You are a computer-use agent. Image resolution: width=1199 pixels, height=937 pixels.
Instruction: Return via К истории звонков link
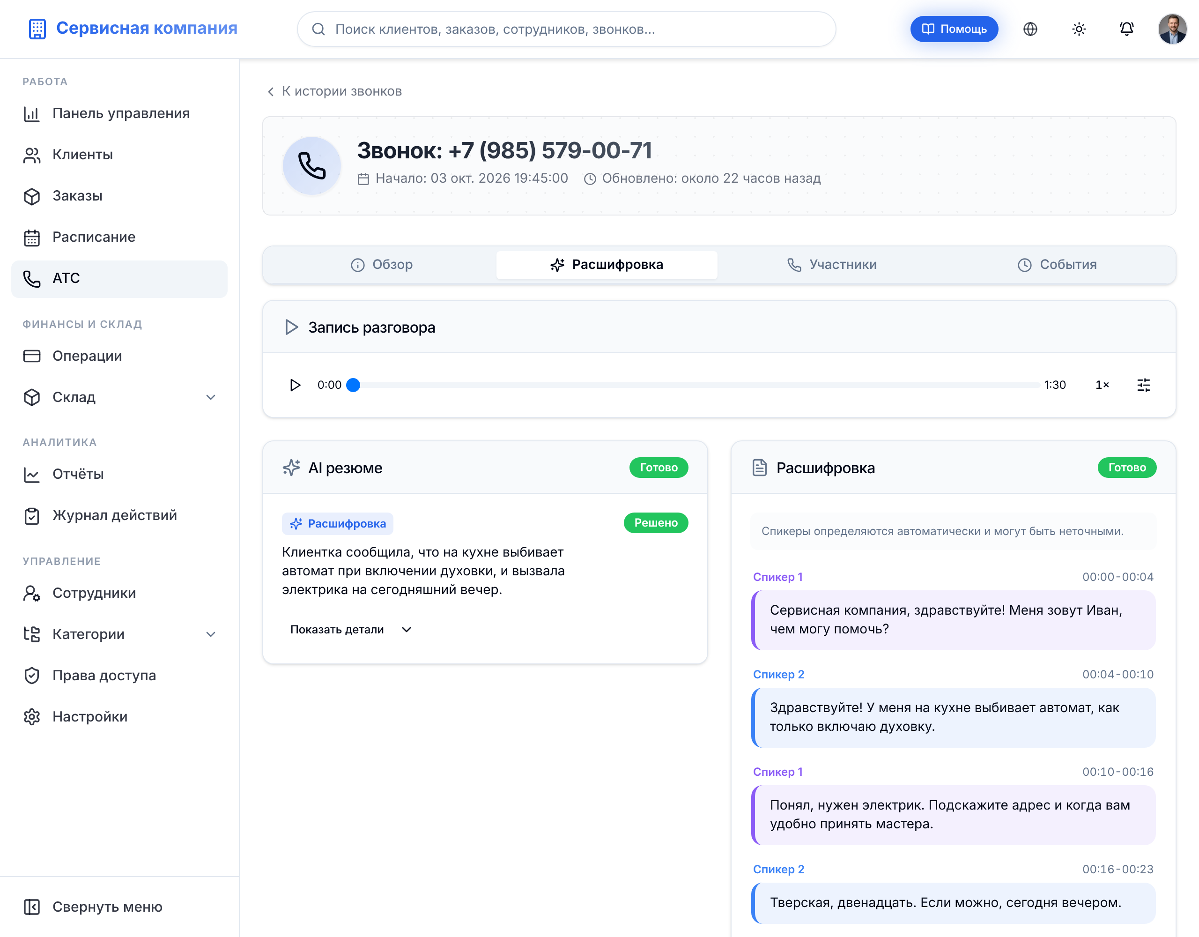(x=334, y=91)
